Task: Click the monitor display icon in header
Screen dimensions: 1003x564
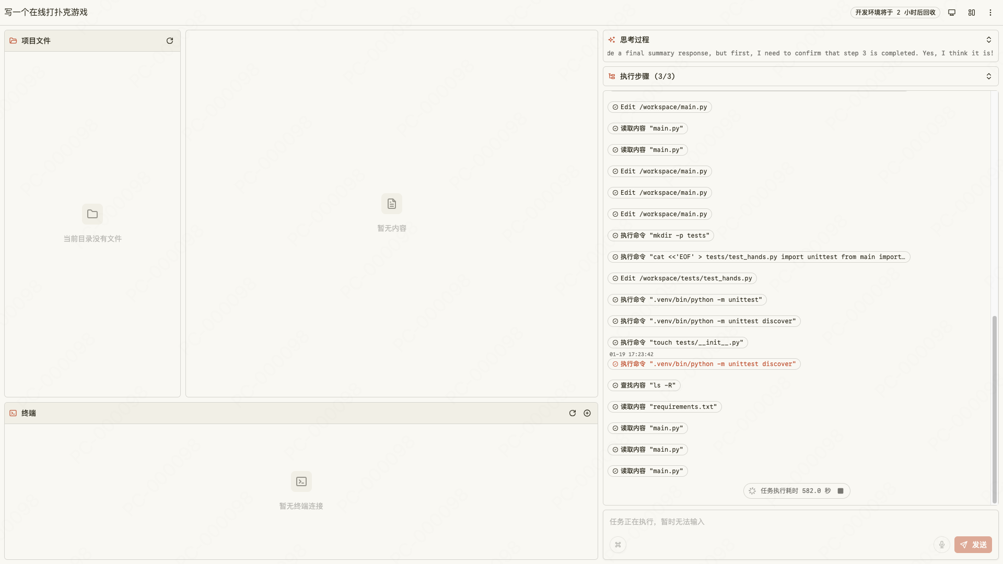Action: (x=952, y=13)
